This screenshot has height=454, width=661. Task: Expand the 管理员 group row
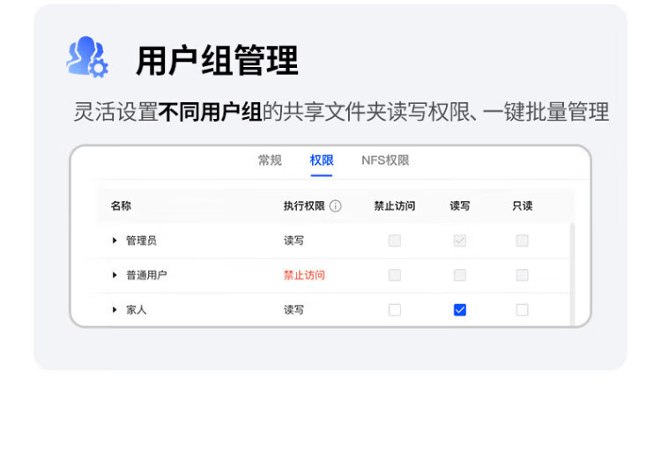click(x=115, y=241)
